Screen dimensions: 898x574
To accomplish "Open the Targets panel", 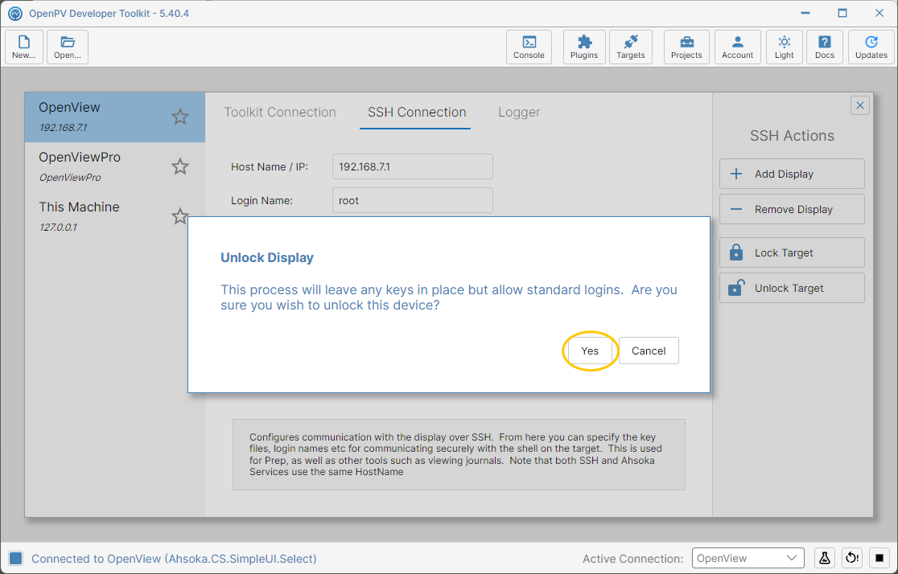I will (x=631, y=47).
